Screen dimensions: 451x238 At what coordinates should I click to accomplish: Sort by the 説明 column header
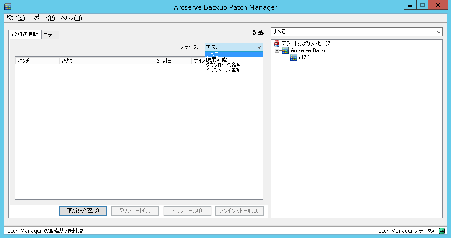(107, 61)
